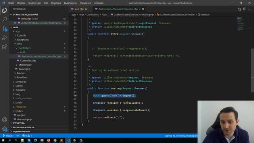Open the Run and Debug view
The image size is (254, 143).
4,38
